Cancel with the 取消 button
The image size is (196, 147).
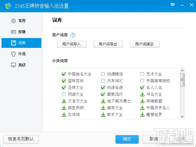click(154, 139)
